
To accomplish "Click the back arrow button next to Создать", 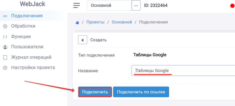I will [x=83, y=40].
